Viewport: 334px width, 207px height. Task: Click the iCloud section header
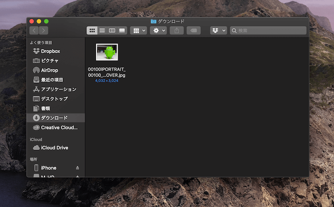(36, 139)
